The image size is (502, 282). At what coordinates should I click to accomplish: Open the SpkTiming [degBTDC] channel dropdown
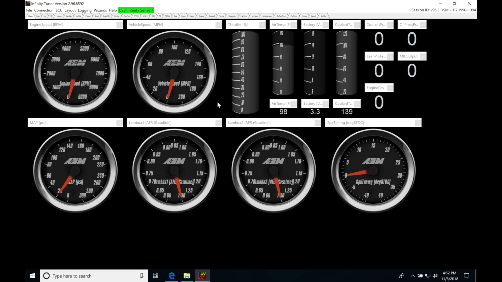(418, 122)
